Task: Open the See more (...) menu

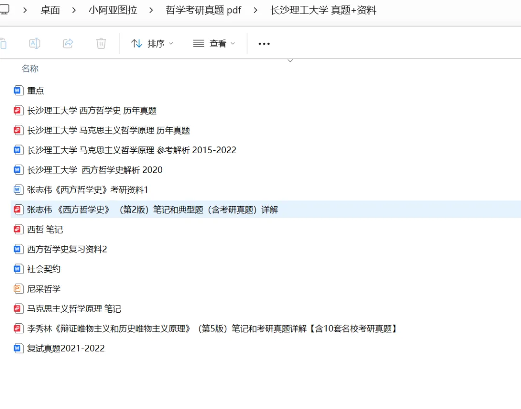Action: point(264,43)
